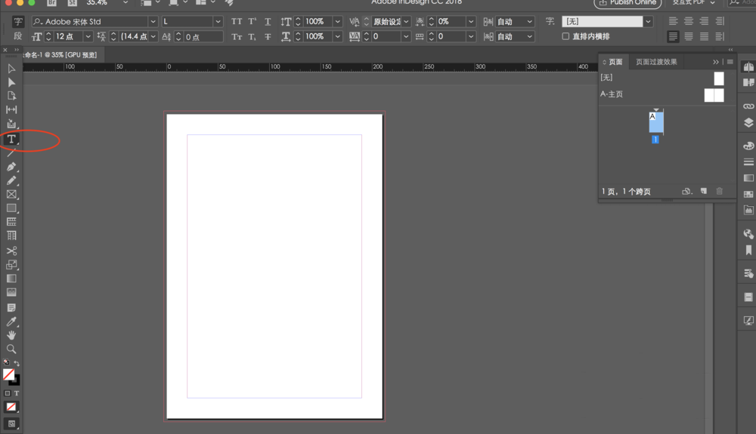Open the Adobe 宋体 Std font dropdown
The width and height of the screenshot is (756, 434).
point(153,22)
